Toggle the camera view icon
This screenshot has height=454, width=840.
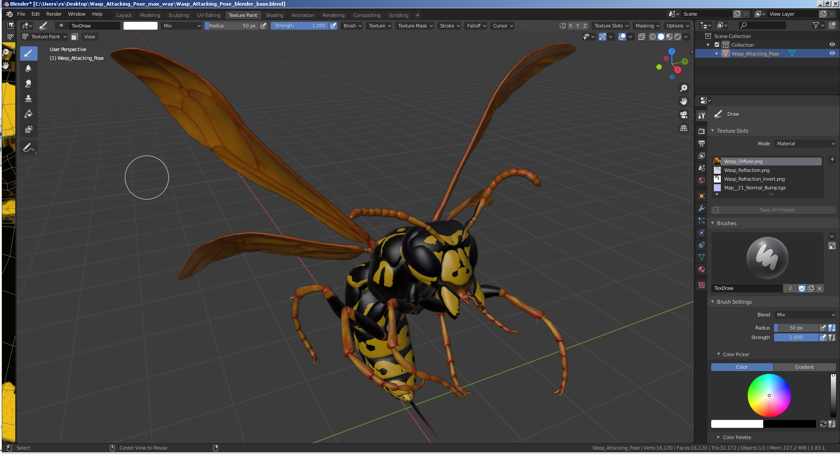coord(684,115)
